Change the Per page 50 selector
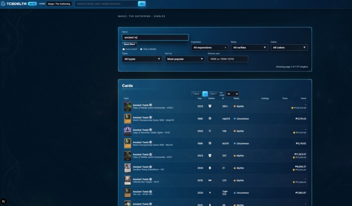 [x=232, y=94]
